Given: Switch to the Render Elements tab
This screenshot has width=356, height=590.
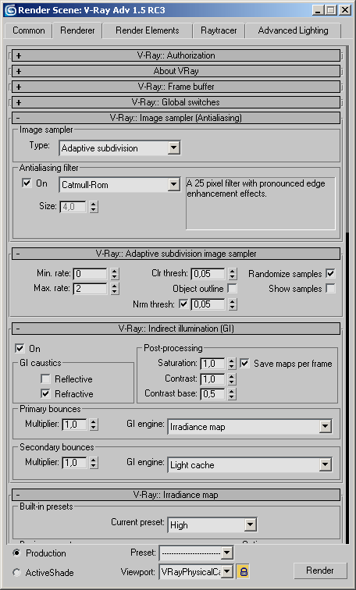Looking at the screenshot, I should 148,30.
